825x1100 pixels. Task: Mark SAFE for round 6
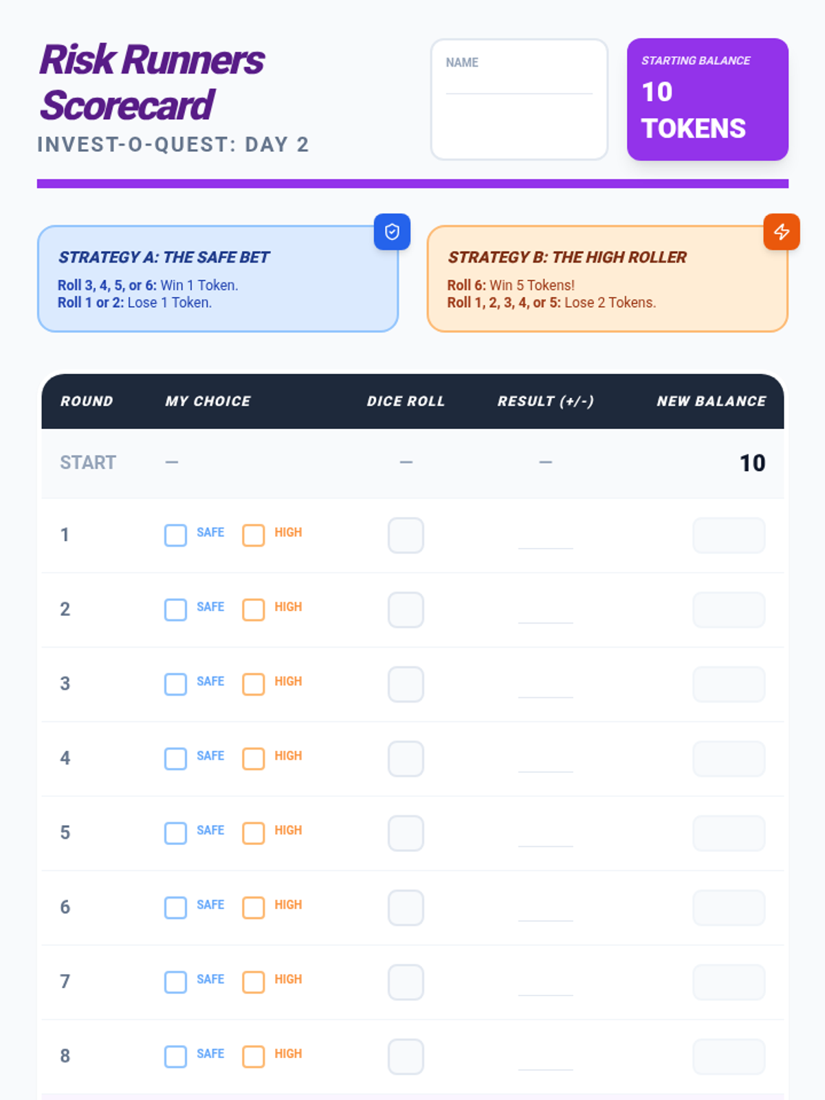coord(175,907)
